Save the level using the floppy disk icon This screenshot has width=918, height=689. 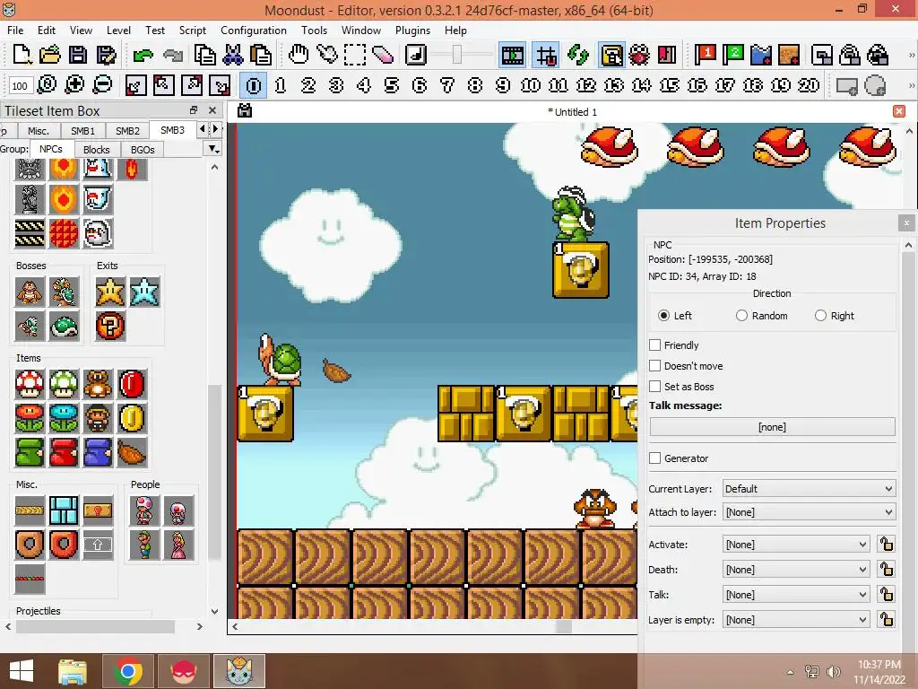[x=78, y=55]
